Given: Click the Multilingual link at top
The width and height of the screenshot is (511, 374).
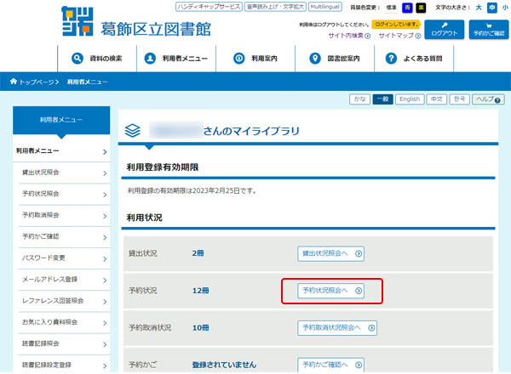Looking at the screenshot, I should (x=325, y=7).
